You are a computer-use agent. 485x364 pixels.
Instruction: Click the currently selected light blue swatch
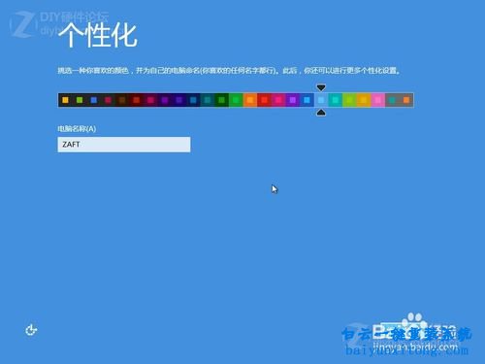(x=321, y=100)
